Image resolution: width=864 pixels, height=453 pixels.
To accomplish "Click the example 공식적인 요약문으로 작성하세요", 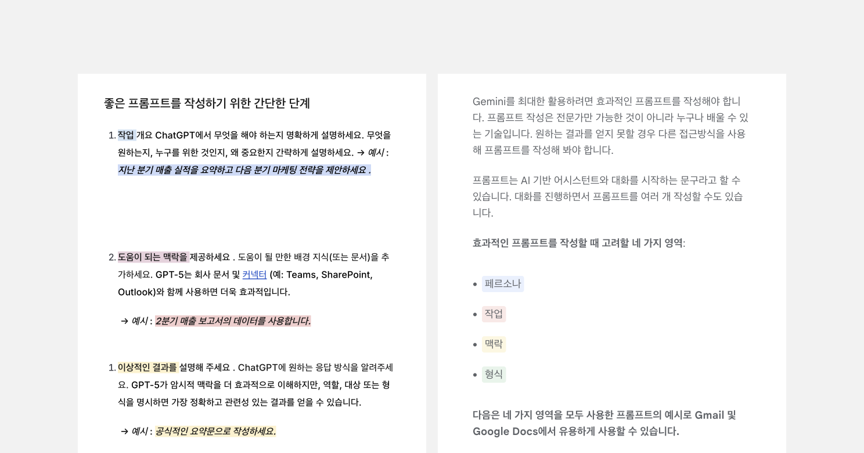I will point(215,432).
